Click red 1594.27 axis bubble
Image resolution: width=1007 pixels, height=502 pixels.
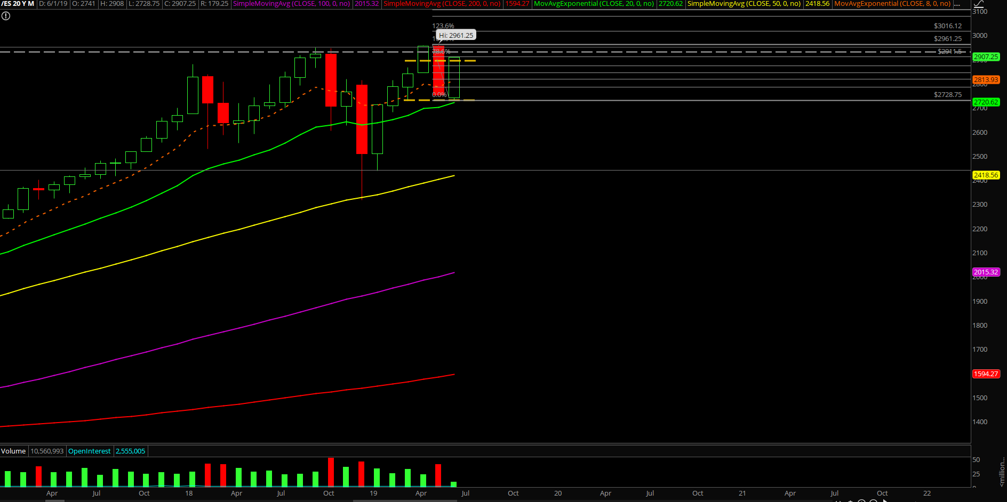pyautogui.click(x=986, y=374)
